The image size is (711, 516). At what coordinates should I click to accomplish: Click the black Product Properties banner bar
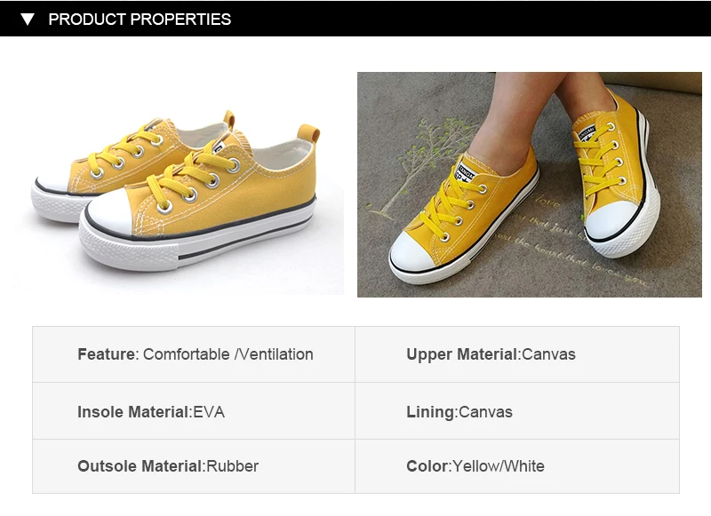355,19
